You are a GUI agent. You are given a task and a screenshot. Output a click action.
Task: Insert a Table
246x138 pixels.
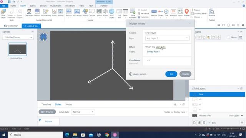click(125, 13)
